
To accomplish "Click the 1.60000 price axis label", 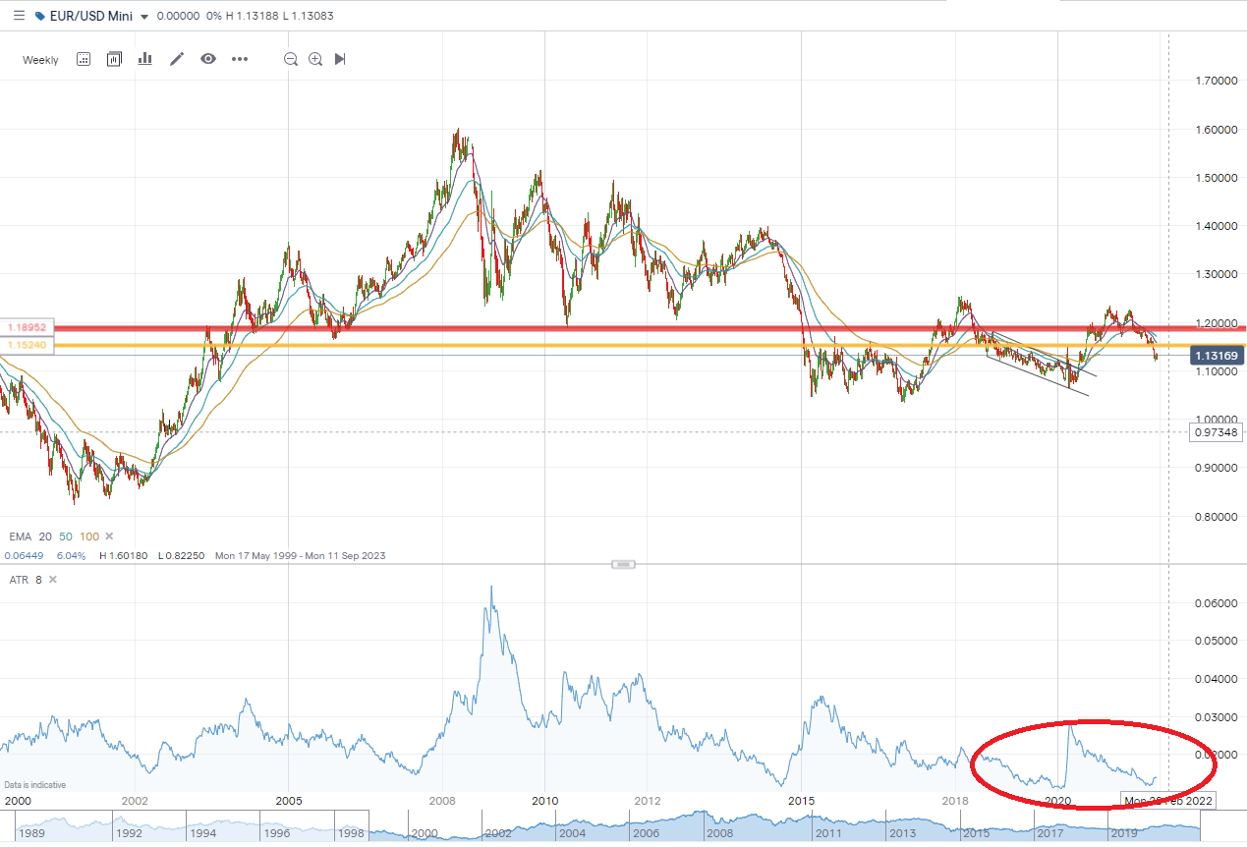I will tap(1215, 130).
